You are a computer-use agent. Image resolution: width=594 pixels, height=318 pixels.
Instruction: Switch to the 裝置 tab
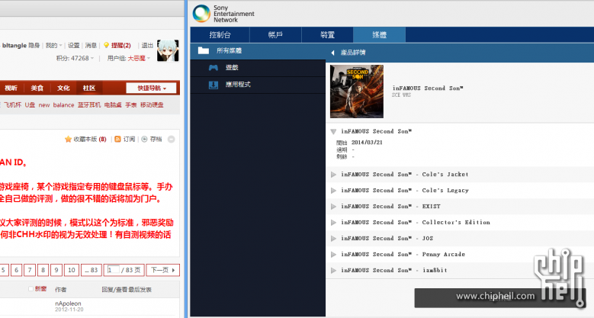click(x=327, y=35)
